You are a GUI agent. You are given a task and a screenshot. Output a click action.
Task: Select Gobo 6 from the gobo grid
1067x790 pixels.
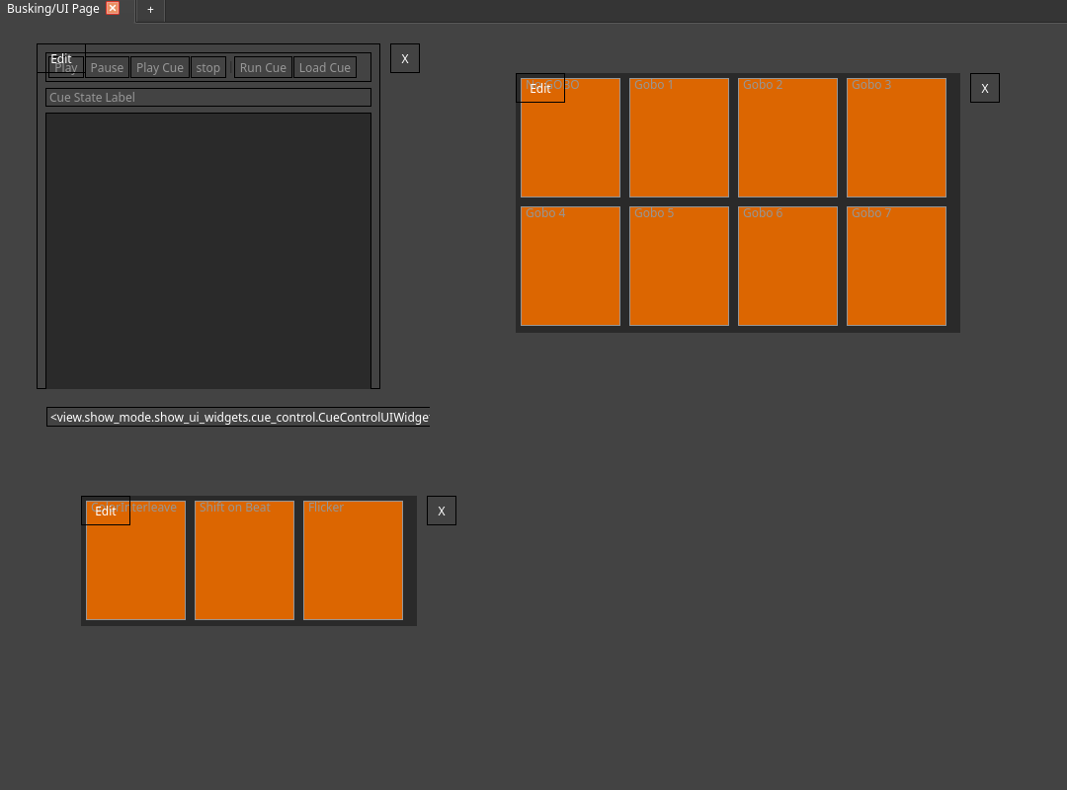(787, 266)
